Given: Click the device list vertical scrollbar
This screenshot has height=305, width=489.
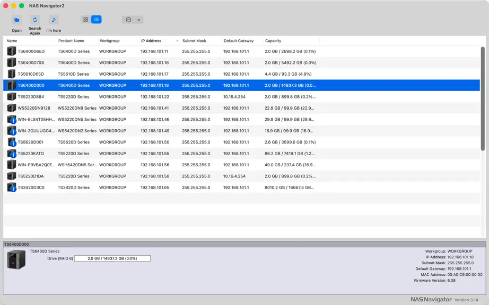Looking at the screenshot, I should (x=483, y=98).
